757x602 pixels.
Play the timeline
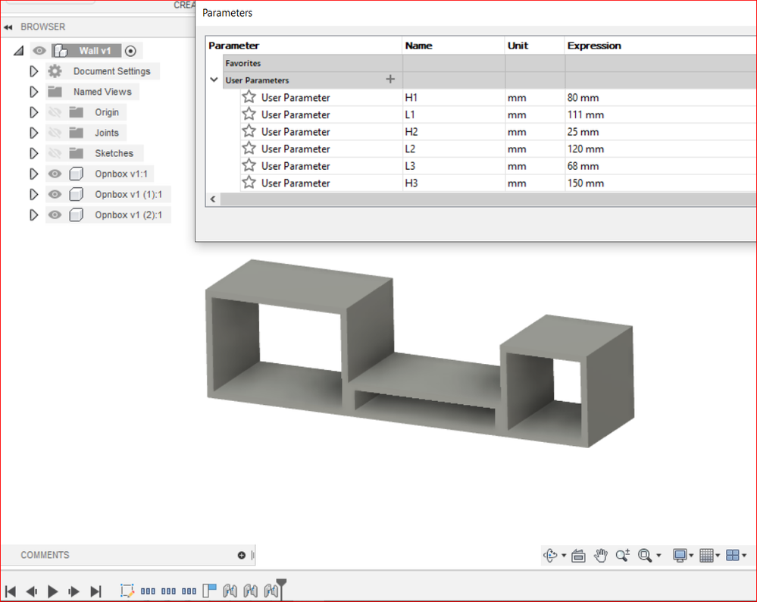pyautogui.click(x=52, y=591)
